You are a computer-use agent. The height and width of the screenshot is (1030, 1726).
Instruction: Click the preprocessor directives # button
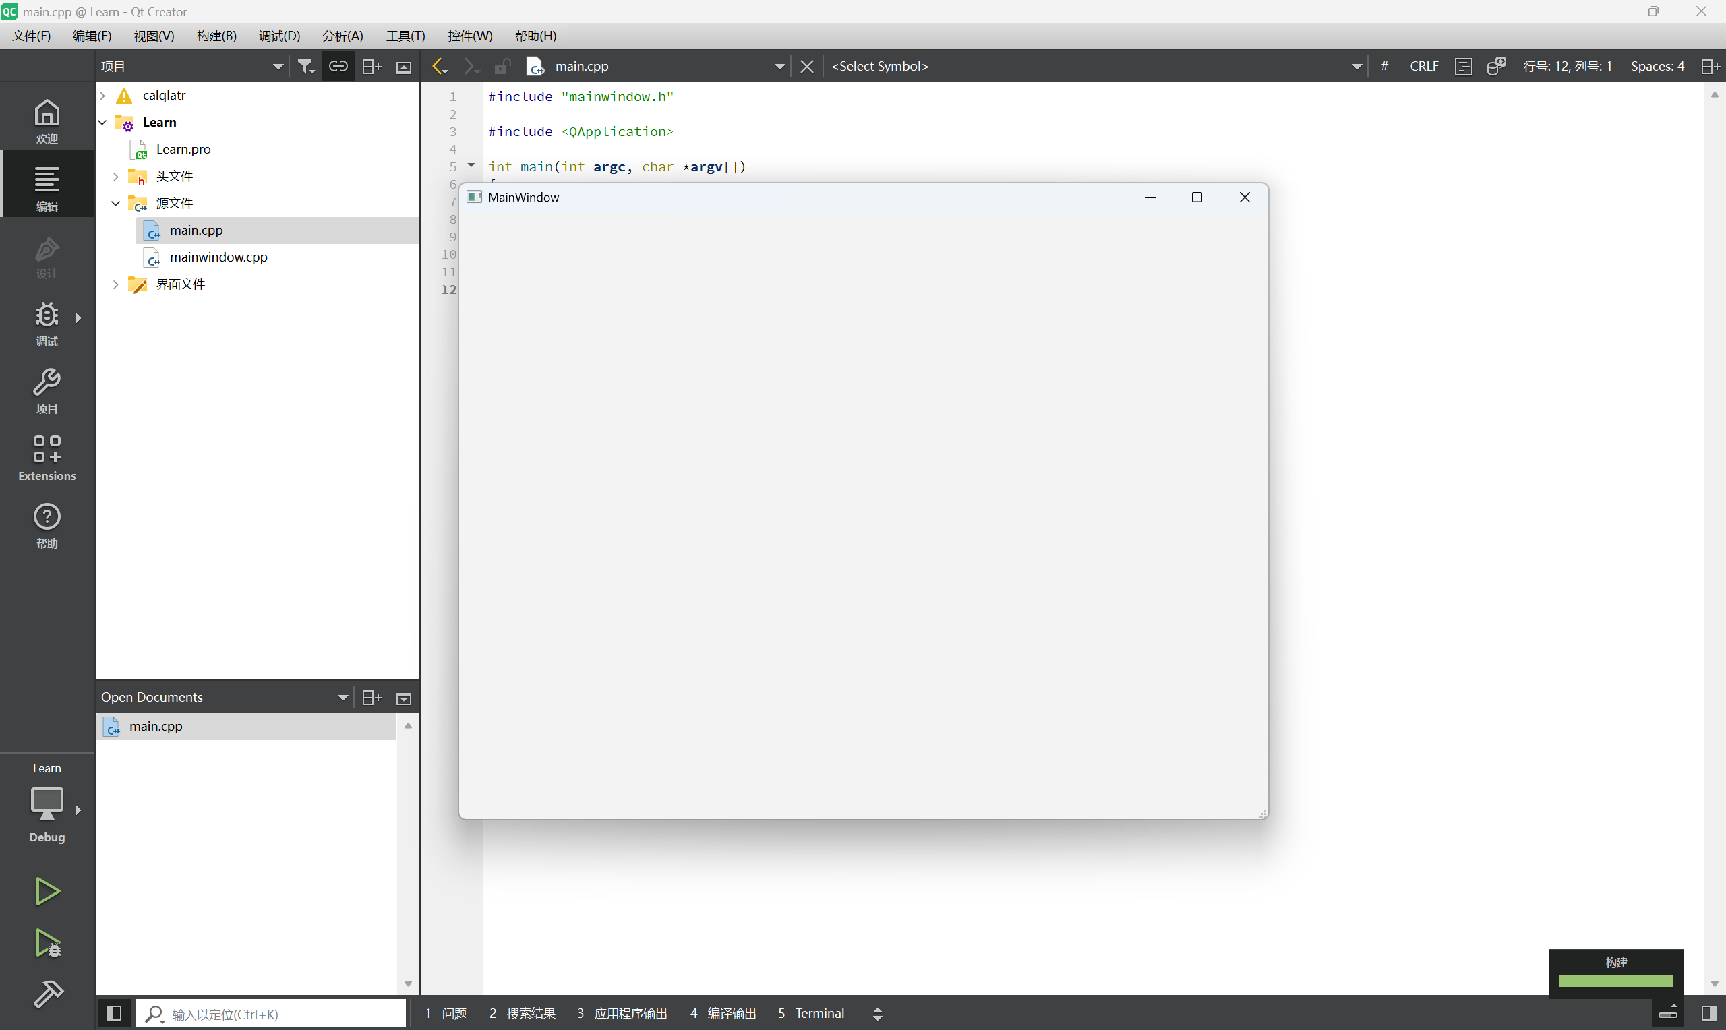[x=1385, y=67]
